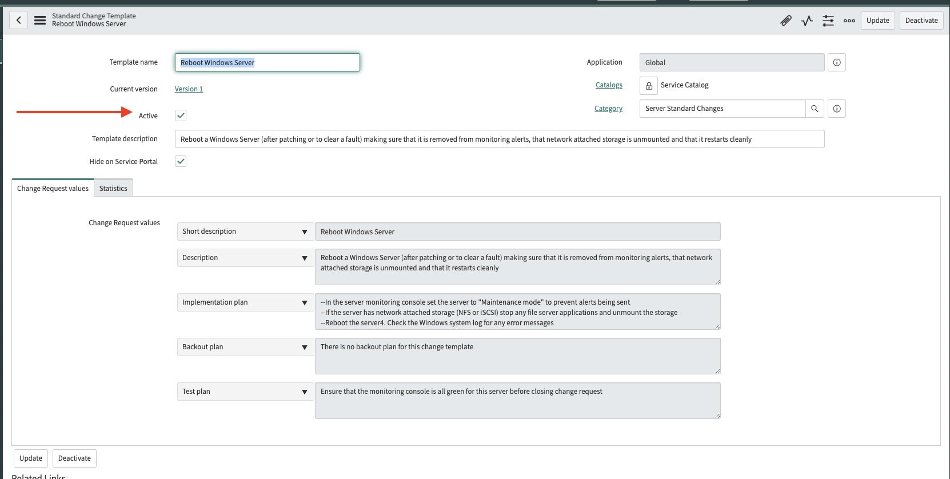This screenshot has width=950, height=479.
Task: Go back using the header arrow
Action: (18, 21)
